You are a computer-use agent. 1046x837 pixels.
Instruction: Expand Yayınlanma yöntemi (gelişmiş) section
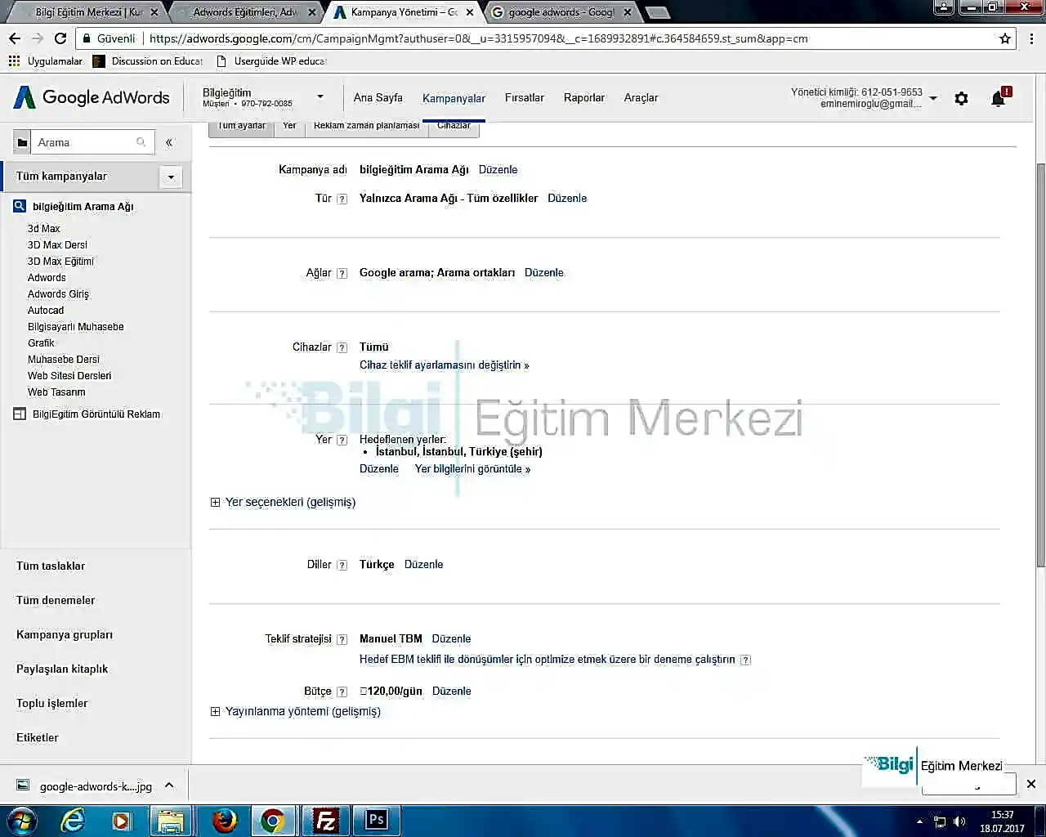coord(216,711)
